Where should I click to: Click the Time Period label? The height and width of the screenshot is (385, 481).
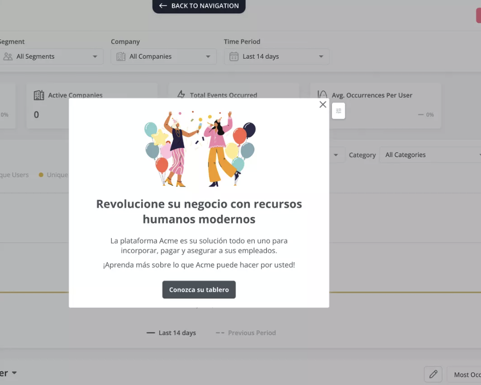(x=242, y=42)
